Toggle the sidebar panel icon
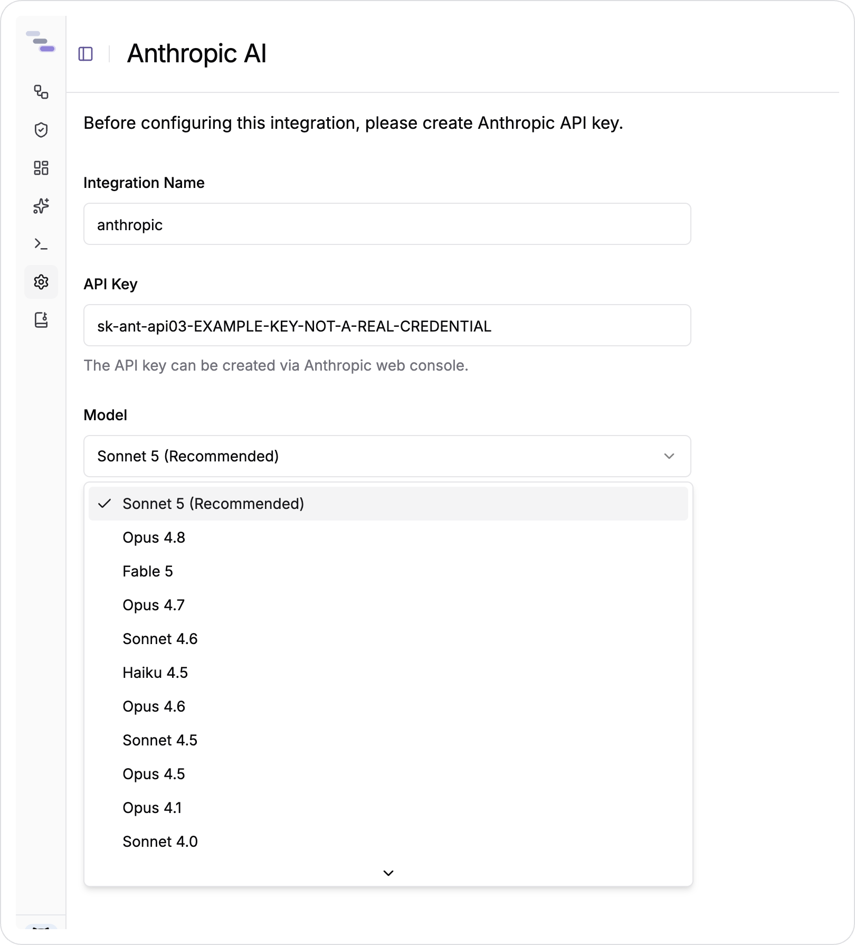Screen dimensions: 855x945 coord(85,54)
